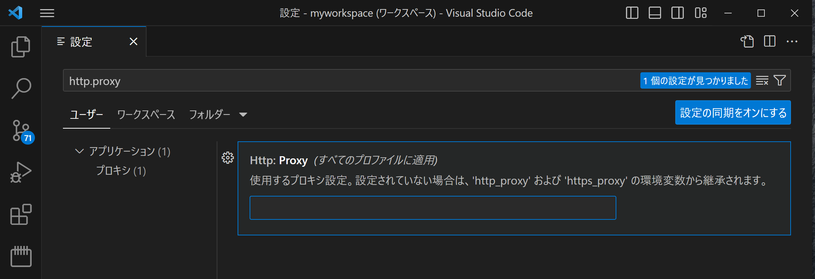The width and height of the screenshot is (815, 279).
Task: Open the フォルダー scope dropdown
Action: (x=218, y=115)
